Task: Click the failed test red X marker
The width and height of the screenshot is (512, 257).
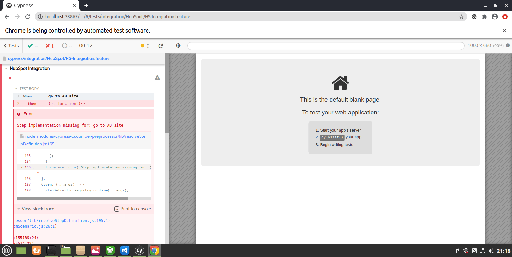Action: pos(10,78)
